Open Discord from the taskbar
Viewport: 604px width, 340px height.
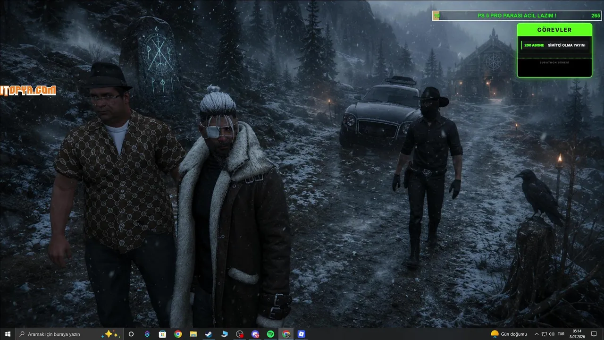[255, 334]
